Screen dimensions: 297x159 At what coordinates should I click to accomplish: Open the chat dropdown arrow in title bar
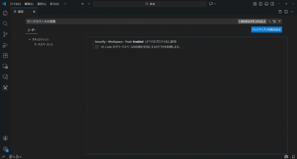tap(215, 4)
